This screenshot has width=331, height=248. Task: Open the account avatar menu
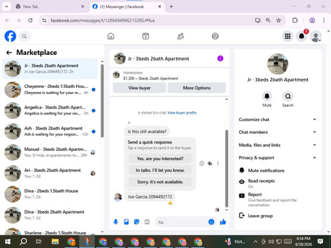(316, 36)
